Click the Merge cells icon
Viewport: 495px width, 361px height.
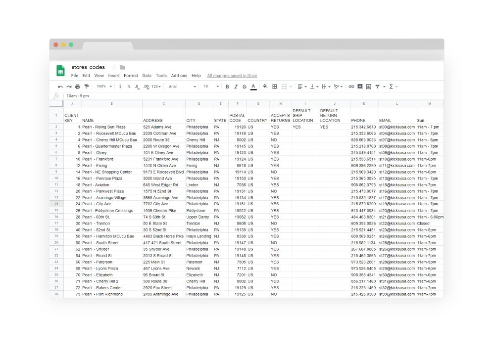click(x=284, y=87)
